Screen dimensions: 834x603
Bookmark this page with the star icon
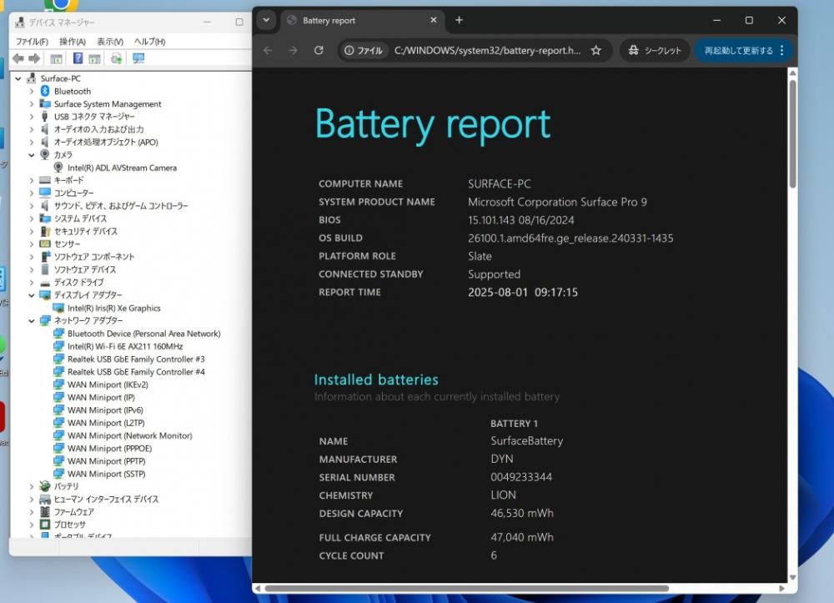(x=596, y=51)
